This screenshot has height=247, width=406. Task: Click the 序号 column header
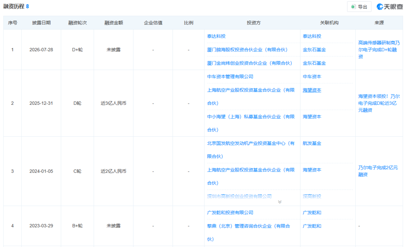click(x=12, y=23)
